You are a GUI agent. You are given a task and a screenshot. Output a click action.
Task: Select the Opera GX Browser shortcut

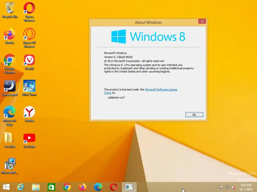point(29,38)
